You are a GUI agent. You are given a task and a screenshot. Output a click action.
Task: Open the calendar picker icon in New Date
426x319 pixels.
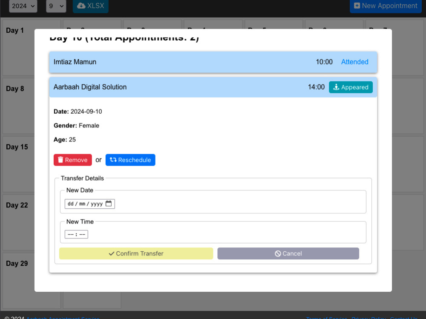[x=109, y=204]
